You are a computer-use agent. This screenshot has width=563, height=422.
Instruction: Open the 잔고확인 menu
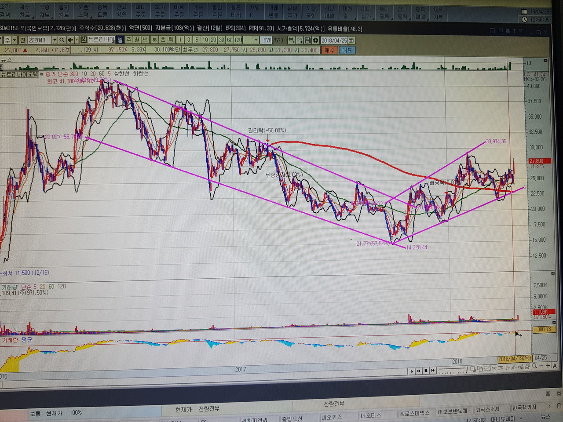[x=121, y=11]
